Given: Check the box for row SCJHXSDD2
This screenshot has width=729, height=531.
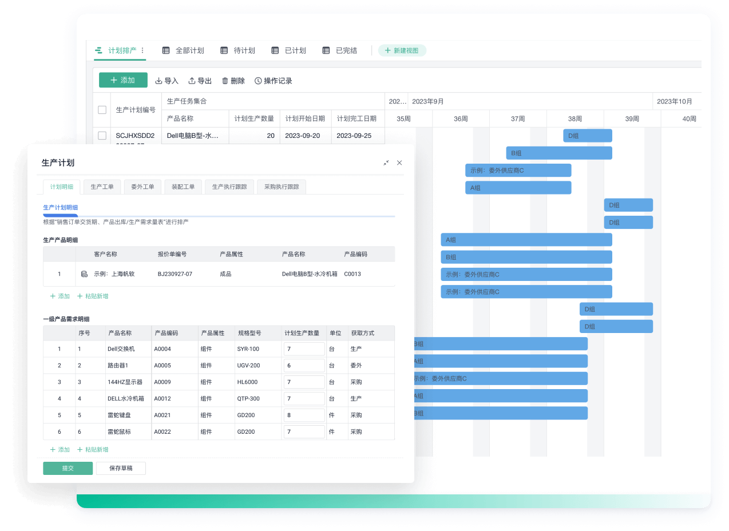Looking at the screenshot, I should click(102, 136).
